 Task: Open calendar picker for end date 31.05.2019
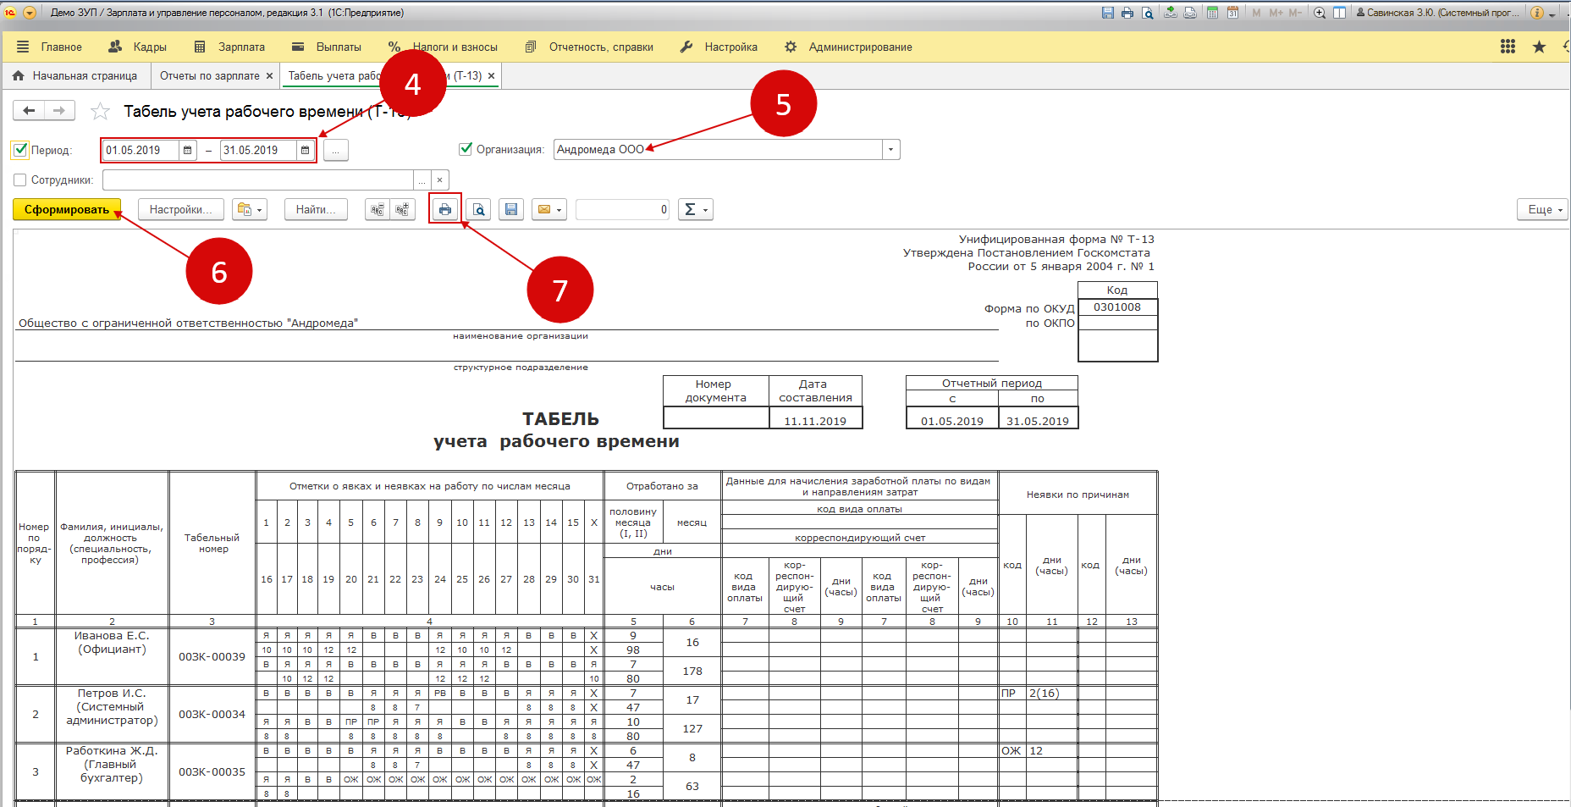point(305,150)
